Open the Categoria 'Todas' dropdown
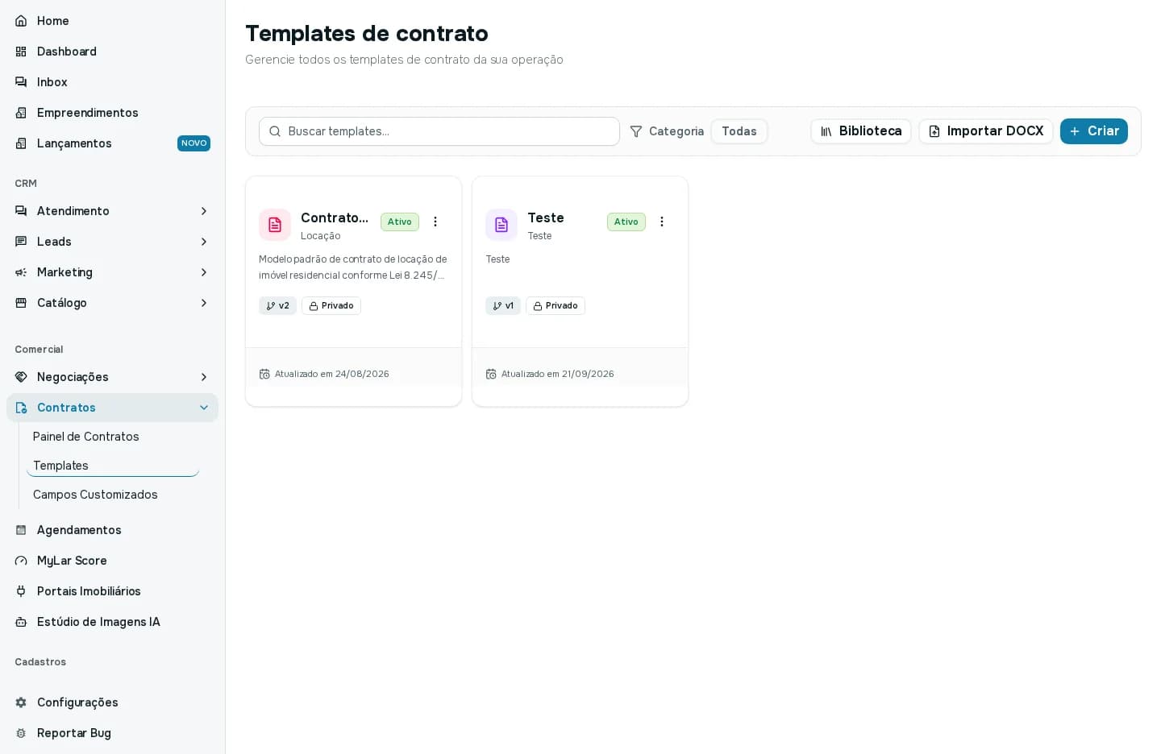This screenshot has width=1161, height=754. click(x=739, y=131)
